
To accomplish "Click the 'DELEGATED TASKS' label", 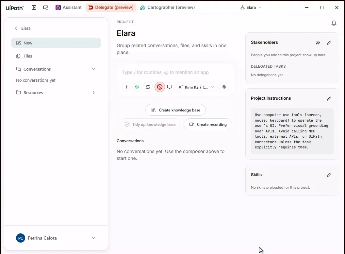I will click(268, 66).
